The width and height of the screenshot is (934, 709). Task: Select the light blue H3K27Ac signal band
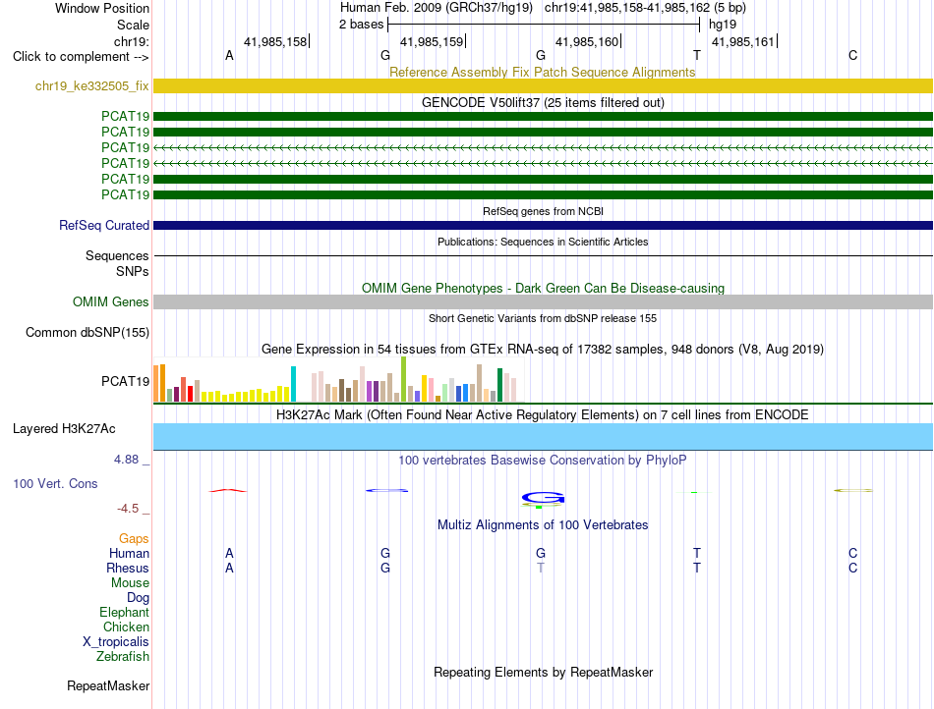pos(543,437)
